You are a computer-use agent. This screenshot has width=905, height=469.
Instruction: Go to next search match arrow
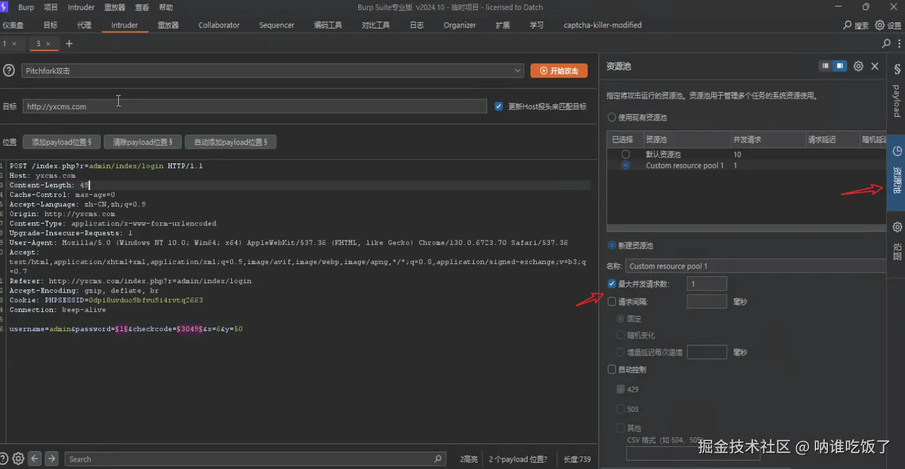(x=52, y=458)
